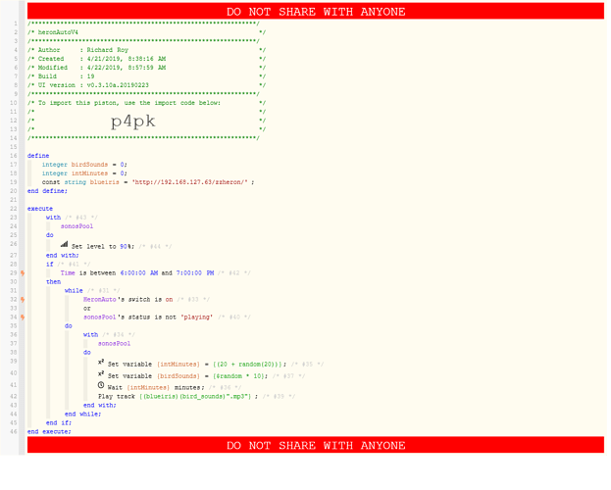Click the end execute; statement

[49, 432]
